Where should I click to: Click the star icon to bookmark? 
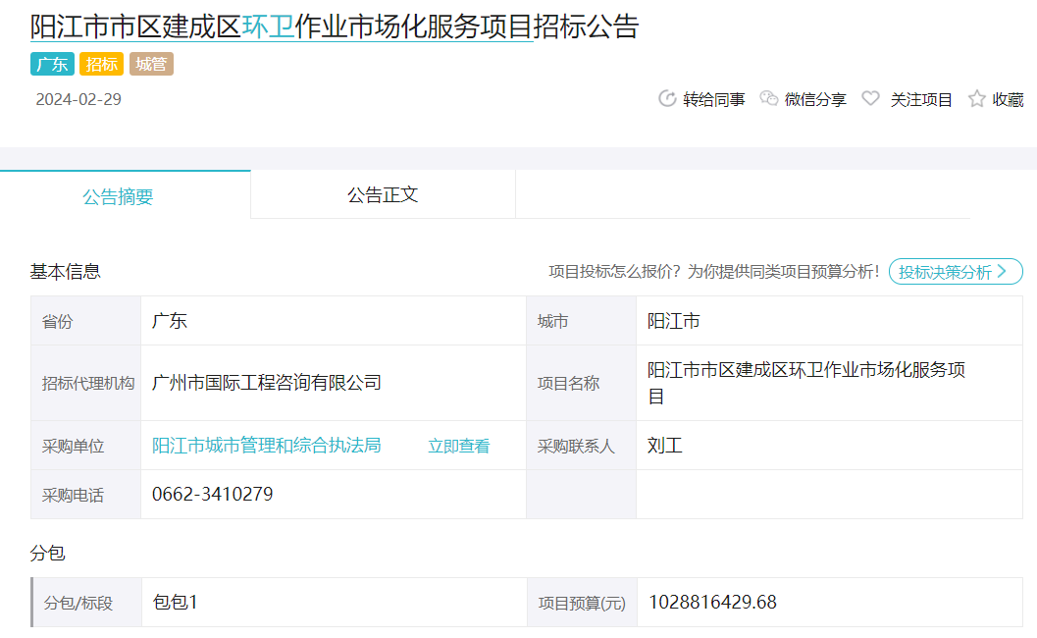(x=977, y=98)
